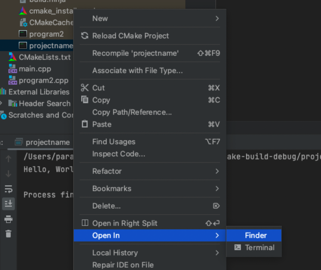Image resolution: width=321 pixels, height=270 pixels.
Task: Click the /Users/para path in console
Action: tap(48, 157)
